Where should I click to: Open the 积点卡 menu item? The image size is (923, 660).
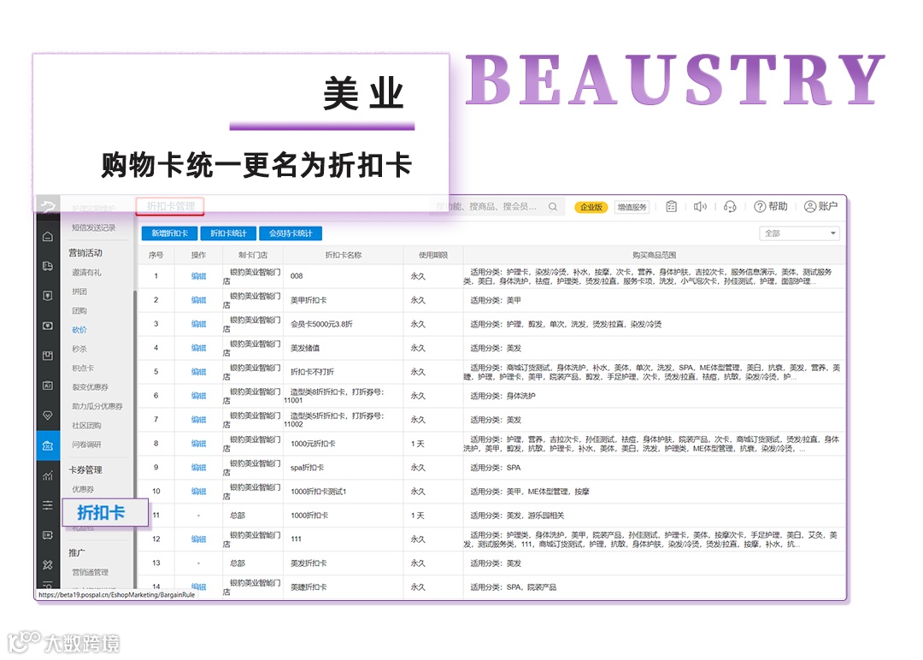pos(83,368)
